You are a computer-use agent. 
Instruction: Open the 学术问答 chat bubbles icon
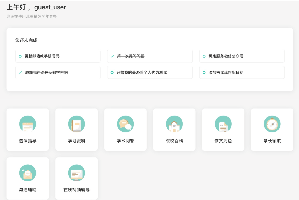coord(125,124)
